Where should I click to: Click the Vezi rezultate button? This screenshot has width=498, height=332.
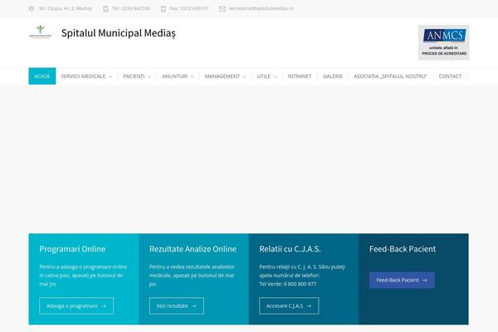point(177,305)
